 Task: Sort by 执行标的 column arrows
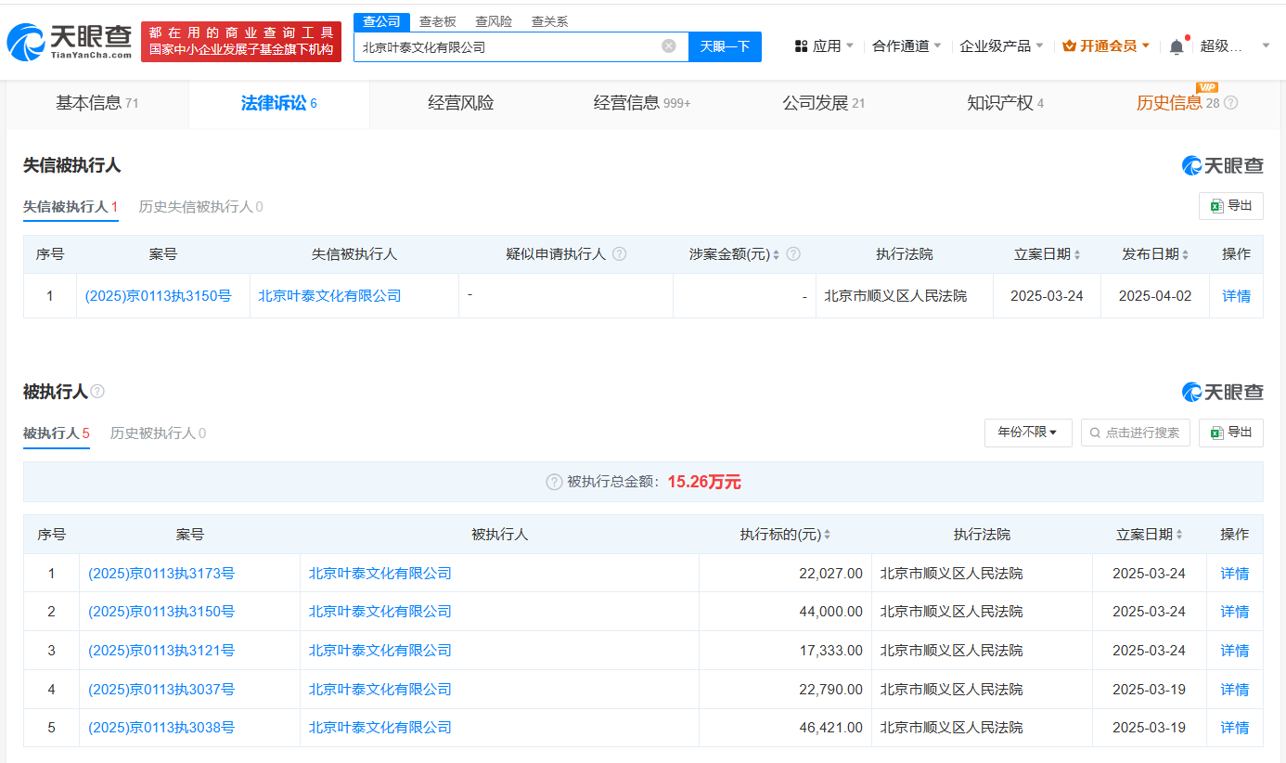tap(827, 536)
